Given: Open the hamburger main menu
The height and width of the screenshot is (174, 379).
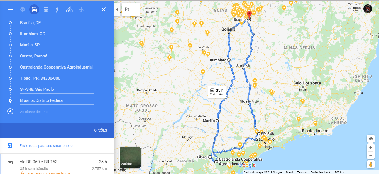Looking at the screenshot, I should (10, 9).
